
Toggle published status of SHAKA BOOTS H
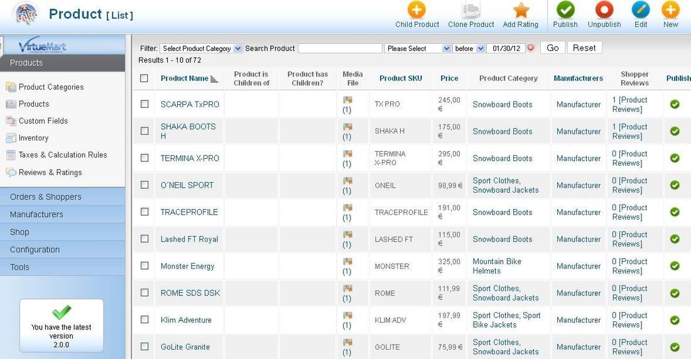tap(675, 131)
